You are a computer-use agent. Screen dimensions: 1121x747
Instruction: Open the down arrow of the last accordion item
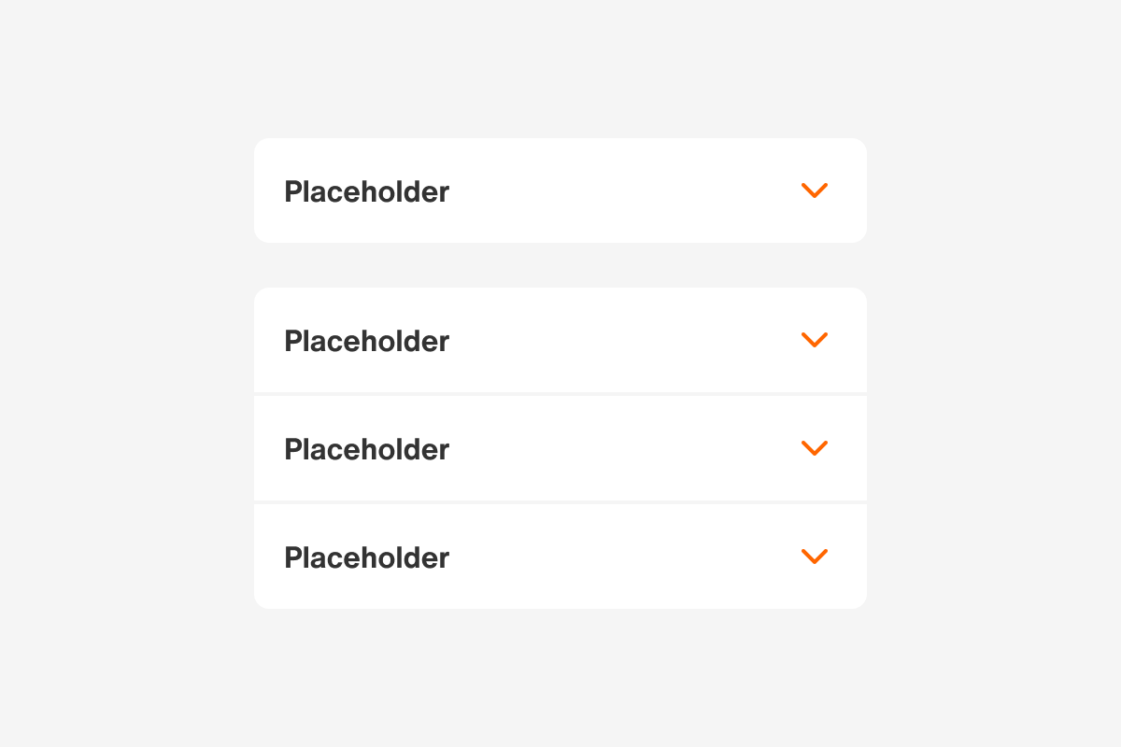[x=815, y=557]
